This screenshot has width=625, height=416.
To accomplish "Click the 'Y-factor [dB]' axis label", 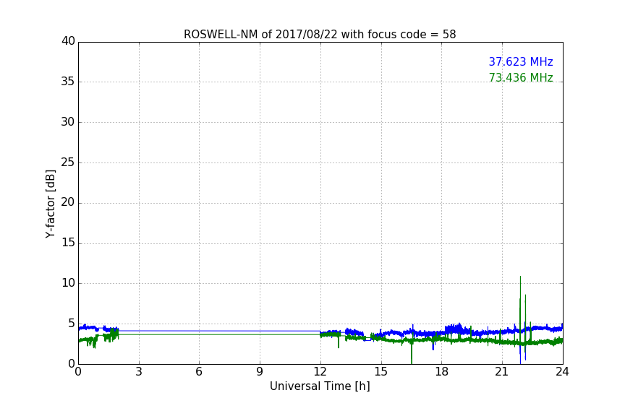I will 50,204.
